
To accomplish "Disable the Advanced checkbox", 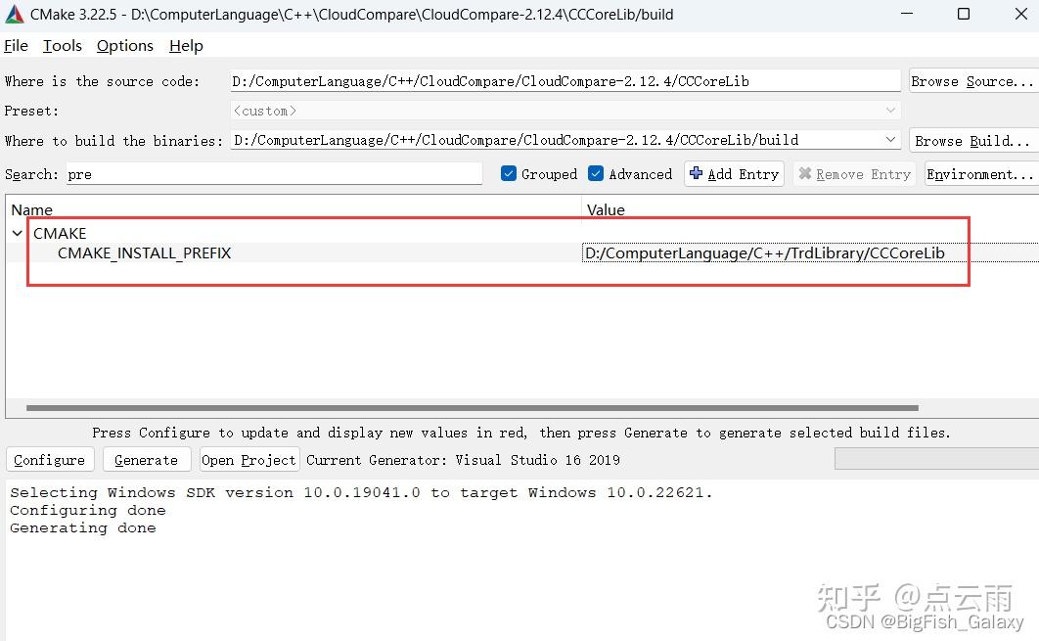I will pos(595,173).
